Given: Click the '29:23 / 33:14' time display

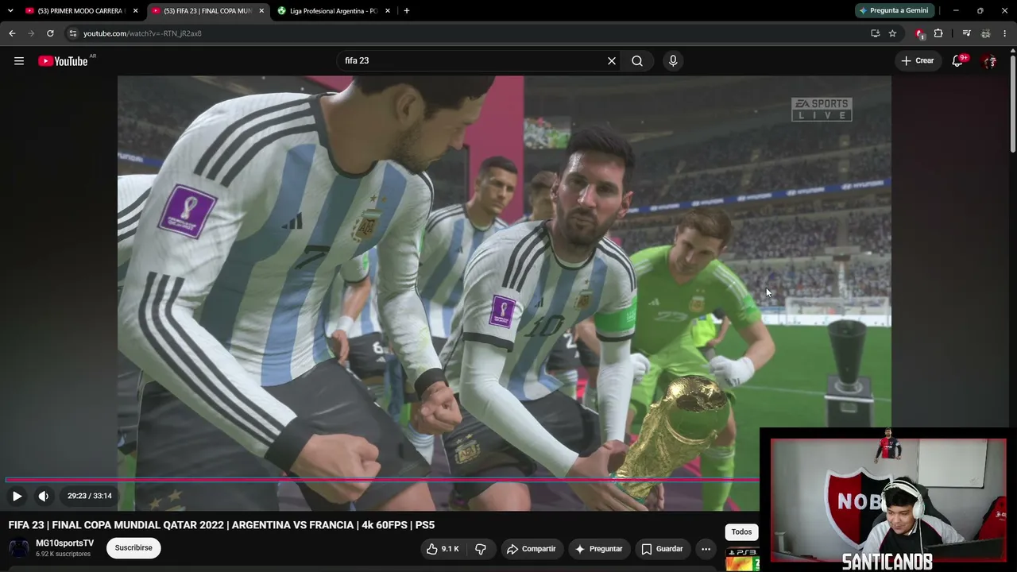Looking at the screenshot, I should pos(90,496).
